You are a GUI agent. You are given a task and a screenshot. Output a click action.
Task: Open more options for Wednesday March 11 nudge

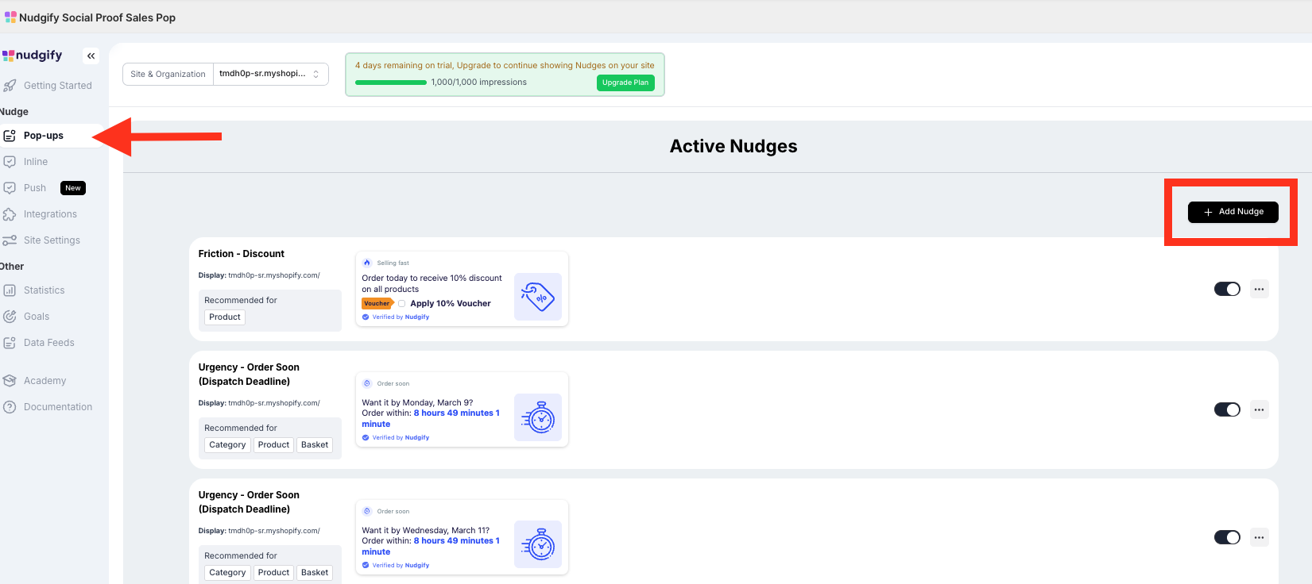(x=1259, y=537)
